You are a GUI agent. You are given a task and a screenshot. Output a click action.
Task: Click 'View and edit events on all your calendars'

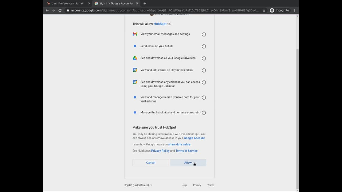pyautogui.click(x=166, y=70)
